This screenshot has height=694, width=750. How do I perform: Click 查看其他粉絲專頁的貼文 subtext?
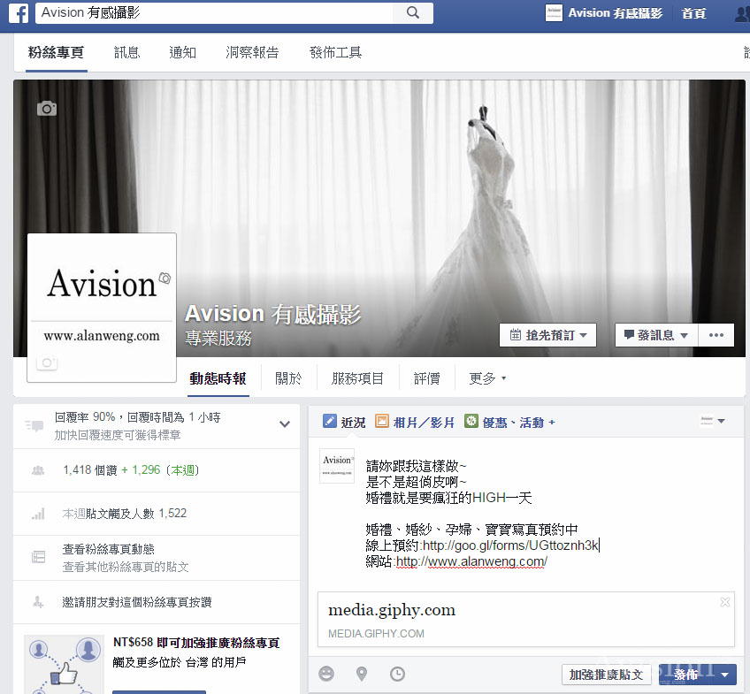tap(126, 567)
